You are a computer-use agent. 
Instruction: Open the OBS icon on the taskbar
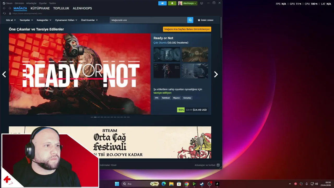[210, 184]
